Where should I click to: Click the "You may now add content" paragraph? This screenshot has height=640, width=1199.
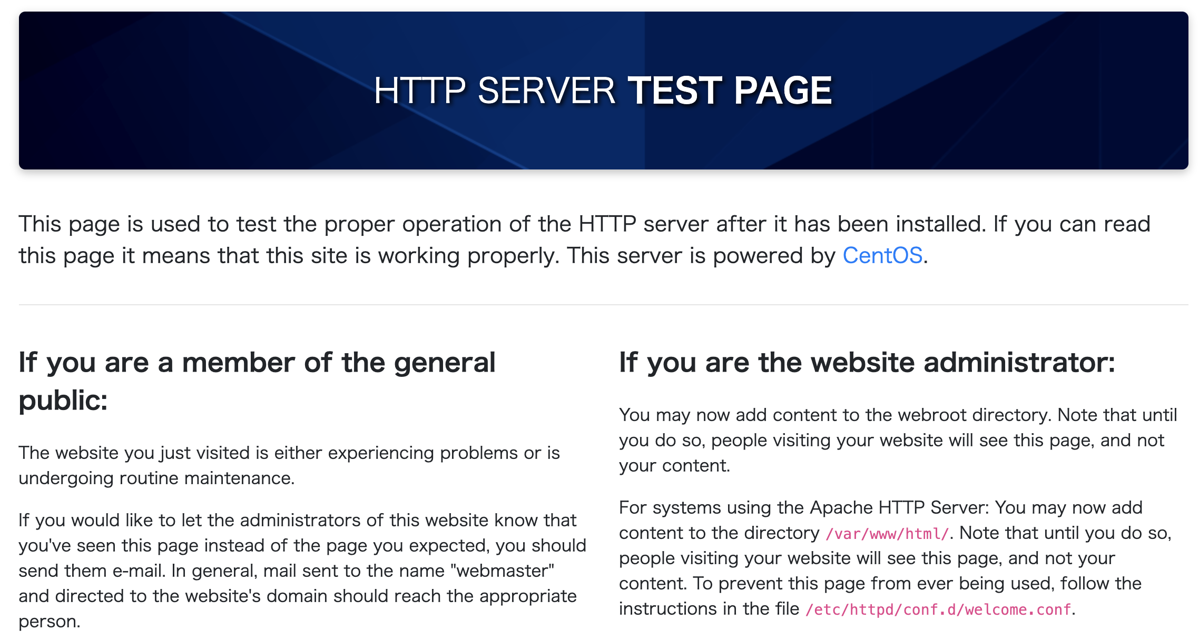pos(897,441)
